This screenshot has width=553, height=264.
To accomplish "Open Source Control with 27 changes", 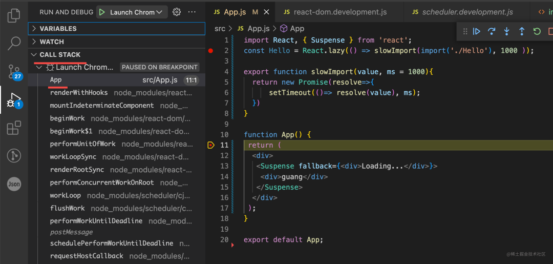I will point(14,72).
